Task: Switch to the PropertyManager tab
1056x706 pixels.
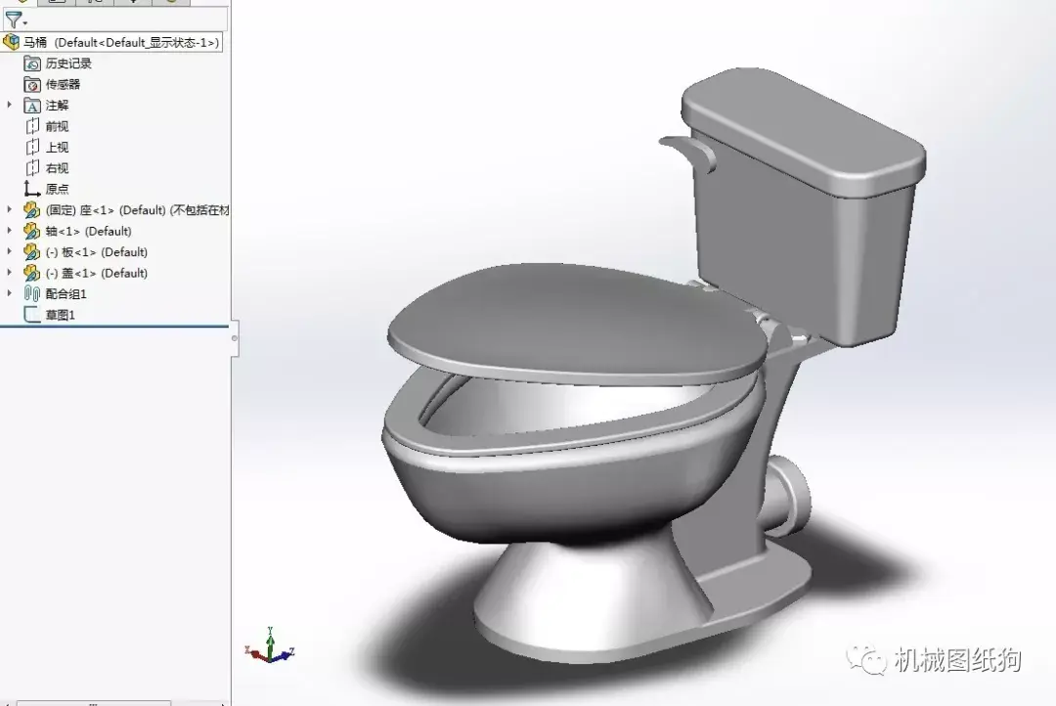Action: (x=55, y=3)
